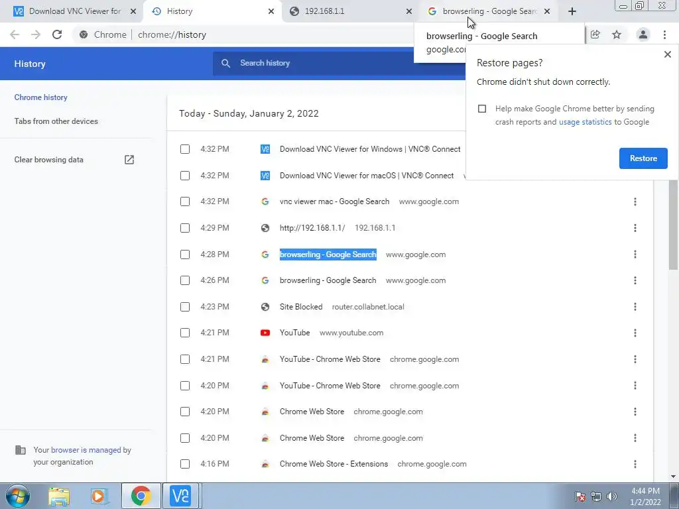Go forward using the forward arrow
Image resolution: width=679 pixels, height=509 pixels.
pyautogui.click(x=36, y=34)
